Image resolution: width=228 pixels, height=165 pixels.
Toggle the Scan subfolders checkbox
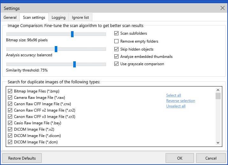(x=116, y=33)
